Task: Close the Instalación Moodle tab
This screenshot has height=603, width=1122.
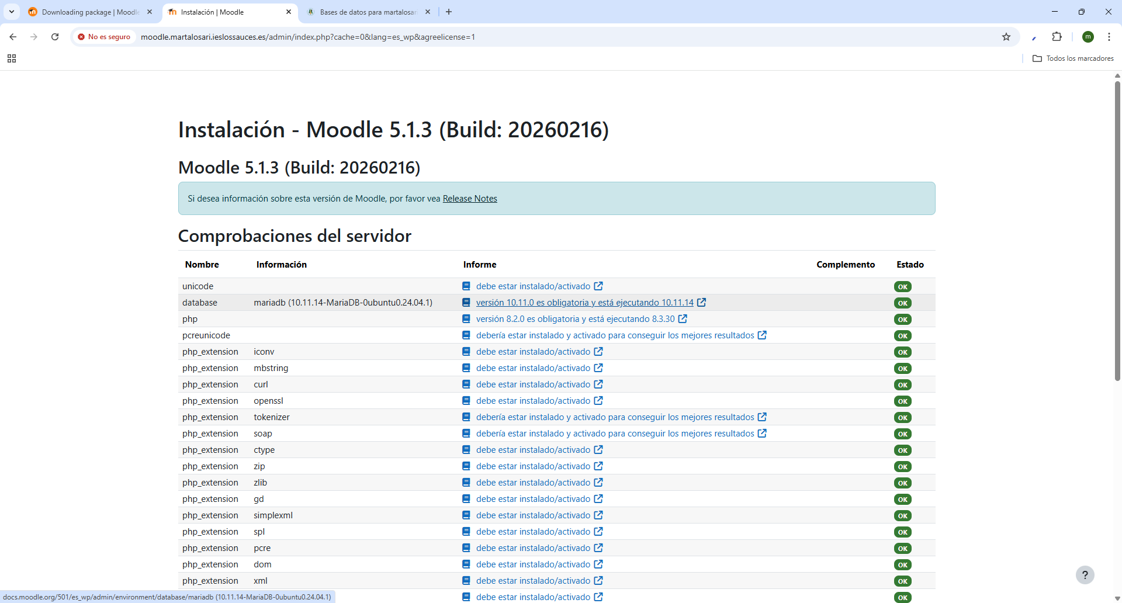Action: pos(289,12)
